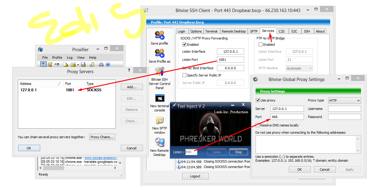Viewport: 371px width, 193px height.
Task: Click the Logout button in Bitvise
Action: pos(195,176)
